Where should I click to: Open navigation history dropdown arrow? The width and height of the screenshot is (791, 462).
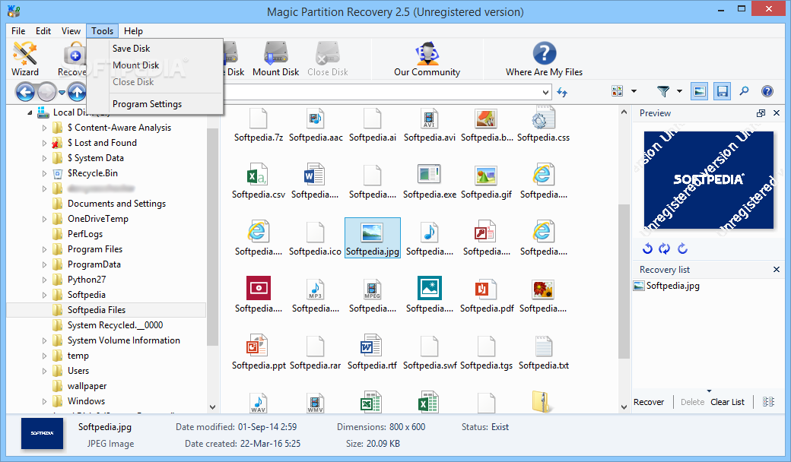tap(62, 92)
